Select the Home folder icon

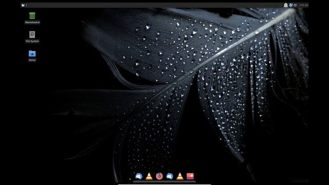[x=32, y=53]
